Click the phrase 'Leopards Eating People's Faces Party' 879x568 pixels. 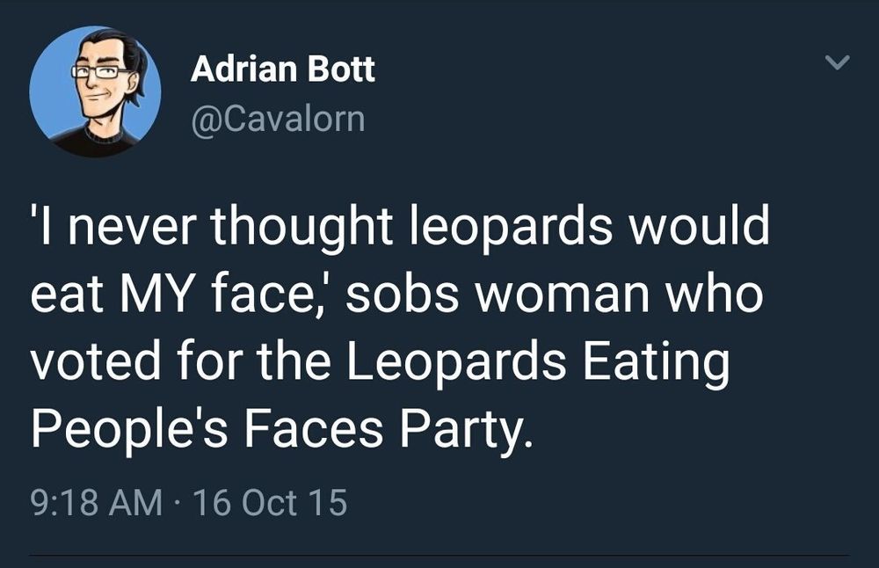(439, 396)
